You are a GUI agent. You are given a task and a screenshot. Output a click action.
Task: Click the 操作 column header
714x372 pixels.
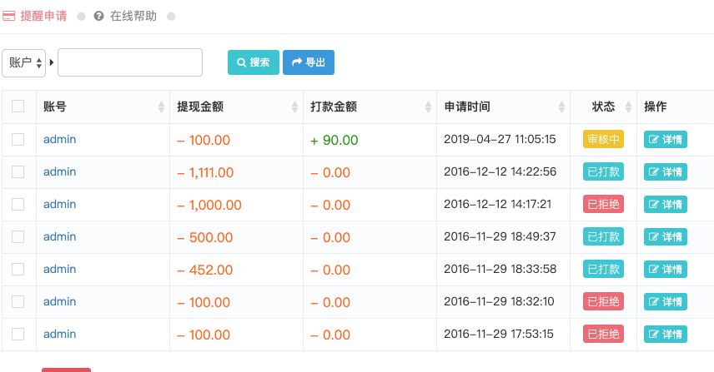tap(656, 107)
